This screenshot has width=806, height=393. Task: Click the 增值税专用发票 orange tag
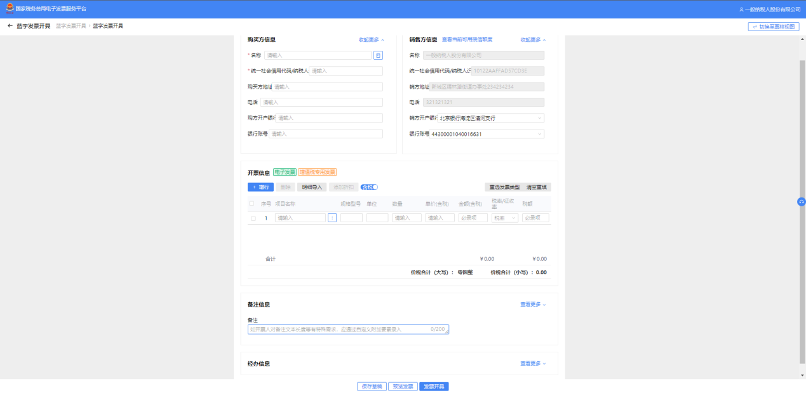click(x=317, y=172)
